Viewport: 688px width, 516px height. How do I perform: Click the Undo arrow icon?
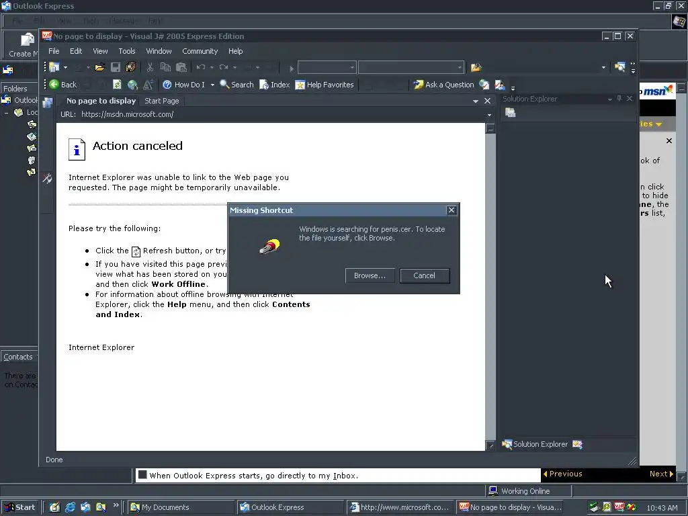[x=201, y=67]
